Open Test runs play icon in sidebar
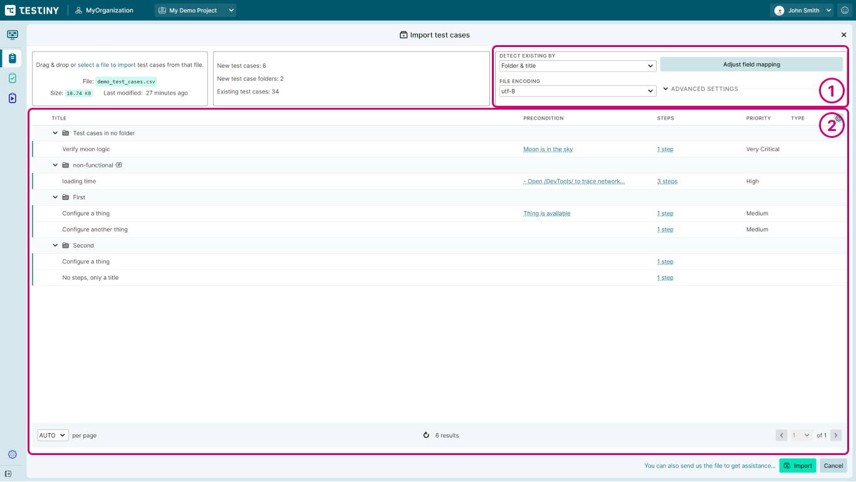The height and width of the screenshot is (482, 856). click(x=13, y=98)
